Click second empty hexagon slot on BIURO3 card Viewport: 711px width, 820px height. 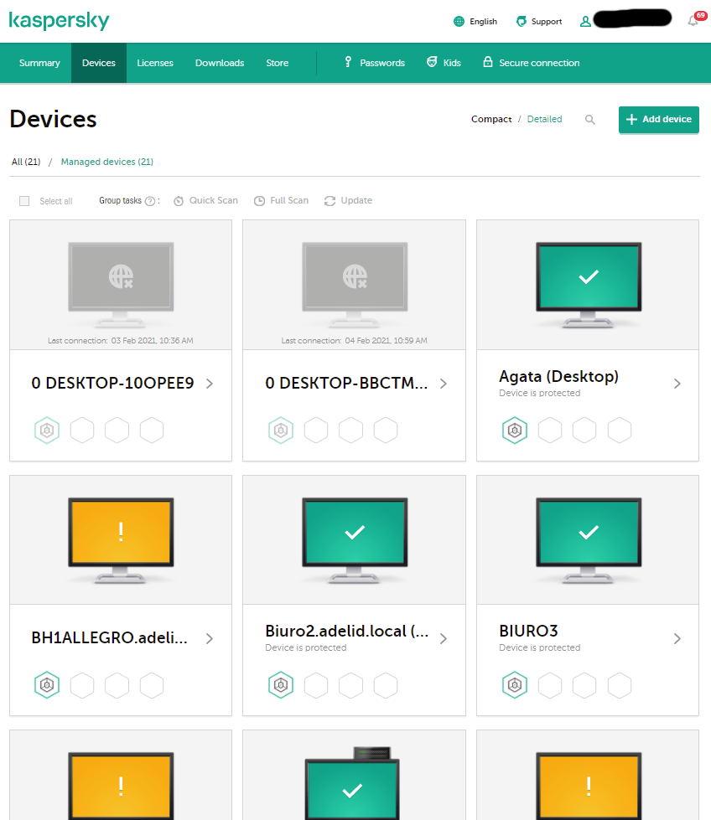pos(584,685)
